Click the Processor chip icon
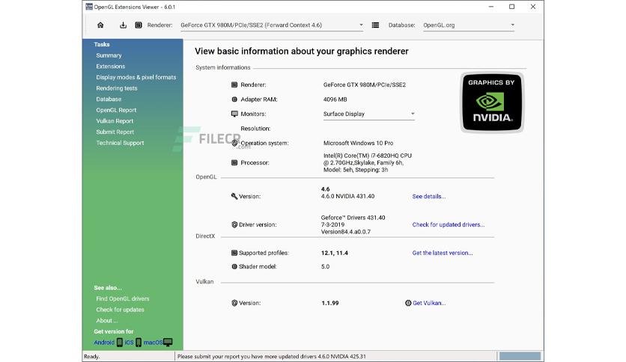 point(234,162)
